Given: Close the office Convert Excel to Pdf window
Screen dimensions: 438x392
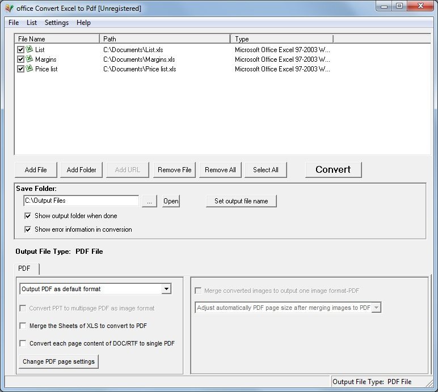Looking at the screenshot, I should pos(420,6).
